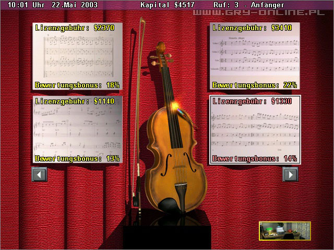Go to next page with right arrow

point(290,174)
